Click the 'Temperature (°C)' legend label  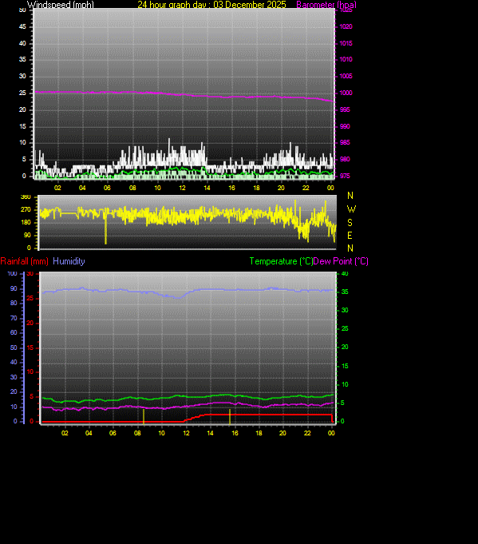281,261
